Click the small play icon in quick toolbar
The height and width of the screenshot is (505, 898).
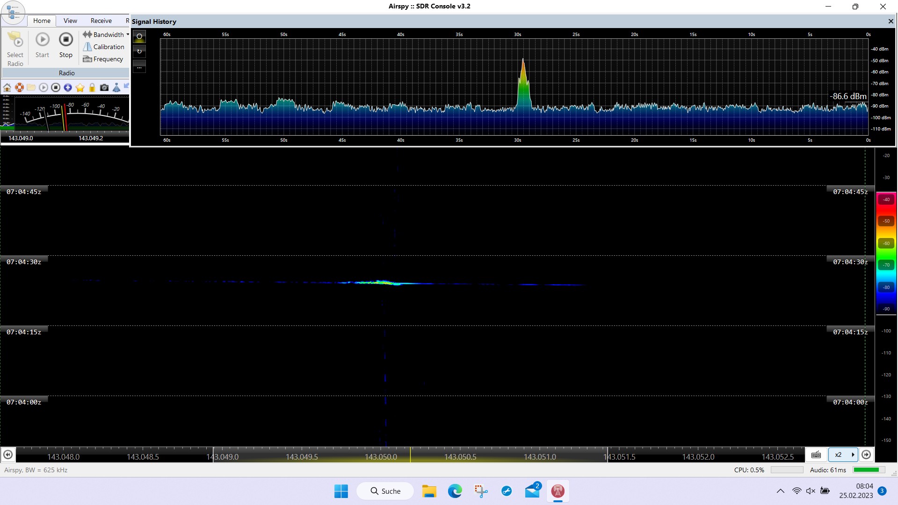(x=43, y=87)
